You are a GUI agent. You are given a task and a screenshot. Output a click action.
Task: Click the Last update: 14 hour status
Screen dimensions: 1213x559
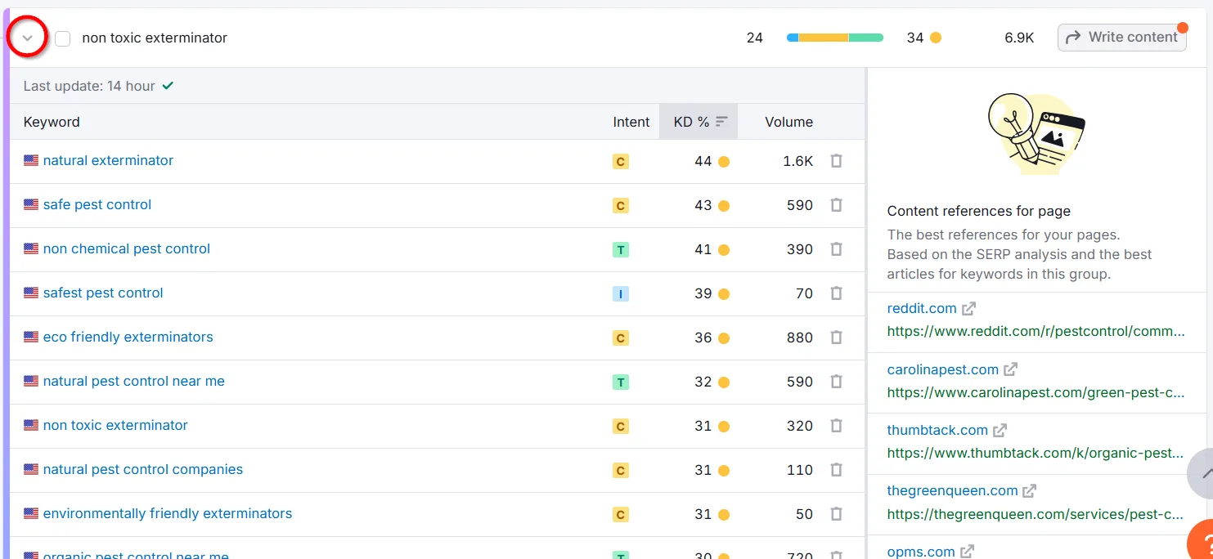[98, 86]
